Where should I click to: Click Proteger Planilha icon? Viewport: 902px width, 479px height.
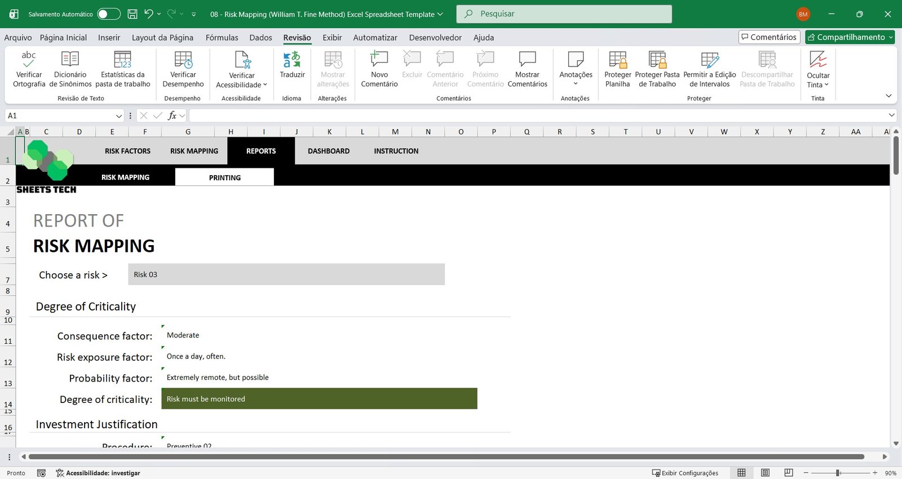tap(617, 59)
